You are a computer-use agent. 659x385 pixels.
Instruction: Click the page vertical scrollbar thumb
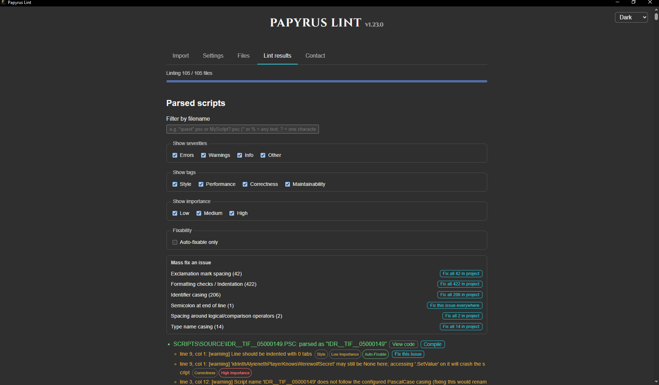[x=656, y=16]
